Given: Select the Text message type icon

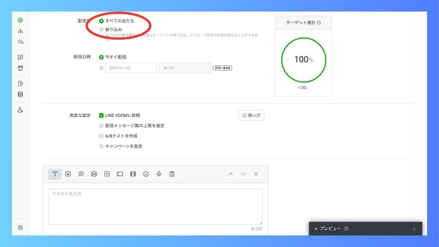Looking at the screenshot, I should 55,174.
